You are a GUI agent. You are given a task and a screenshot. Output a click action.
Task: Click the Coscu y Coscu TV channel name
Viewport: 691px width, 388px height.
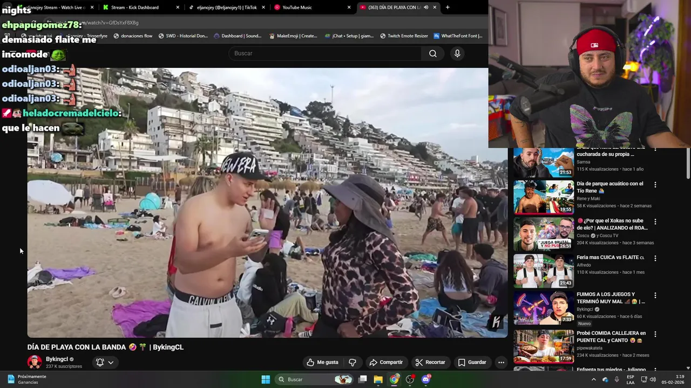tap(597, 235)
